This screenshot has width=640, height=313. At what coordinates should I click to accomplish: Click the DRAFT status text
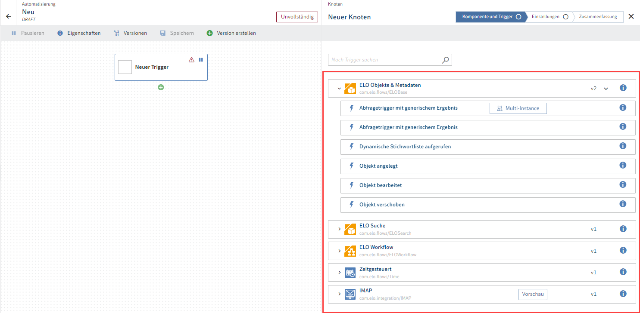[x=29, y=20]
